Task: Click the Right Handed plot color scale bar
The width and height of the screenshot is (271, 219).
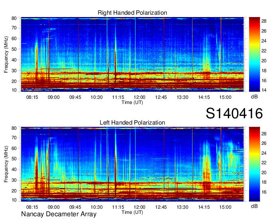Action: click(254, 54)
